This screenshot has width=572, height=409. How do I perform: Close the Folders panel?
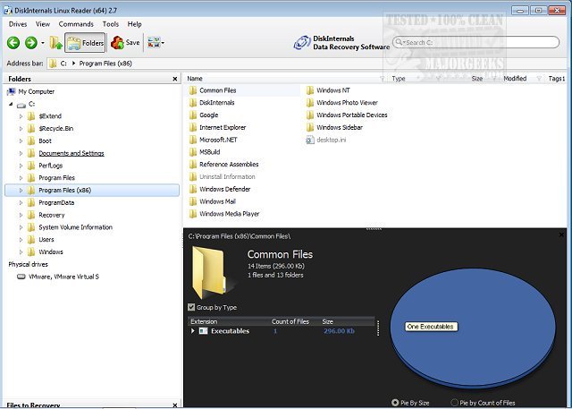click(175, 79)
